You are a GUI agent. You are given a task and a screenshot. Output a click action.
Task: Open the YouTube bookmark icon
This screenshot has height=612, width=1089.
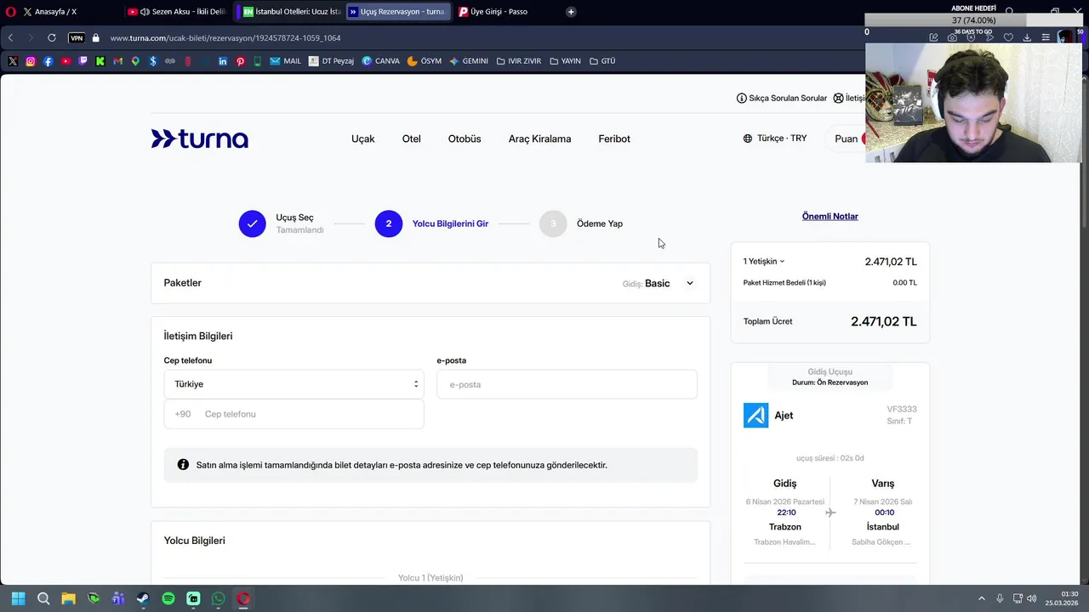pos(66,61)
